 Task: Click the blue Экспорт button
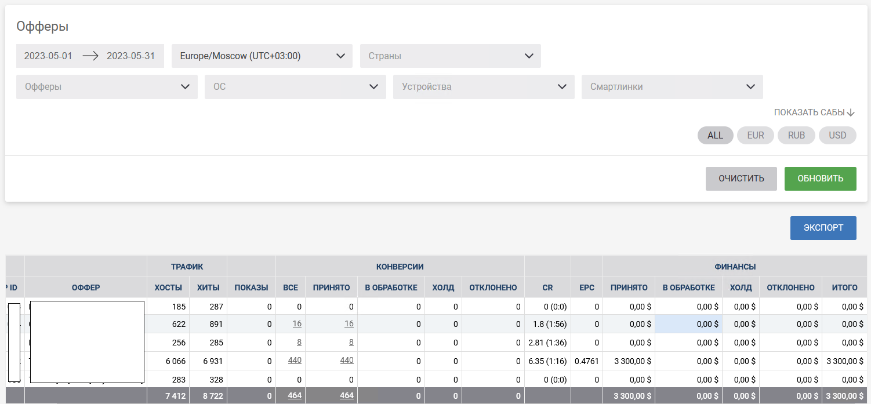(823, 228)
